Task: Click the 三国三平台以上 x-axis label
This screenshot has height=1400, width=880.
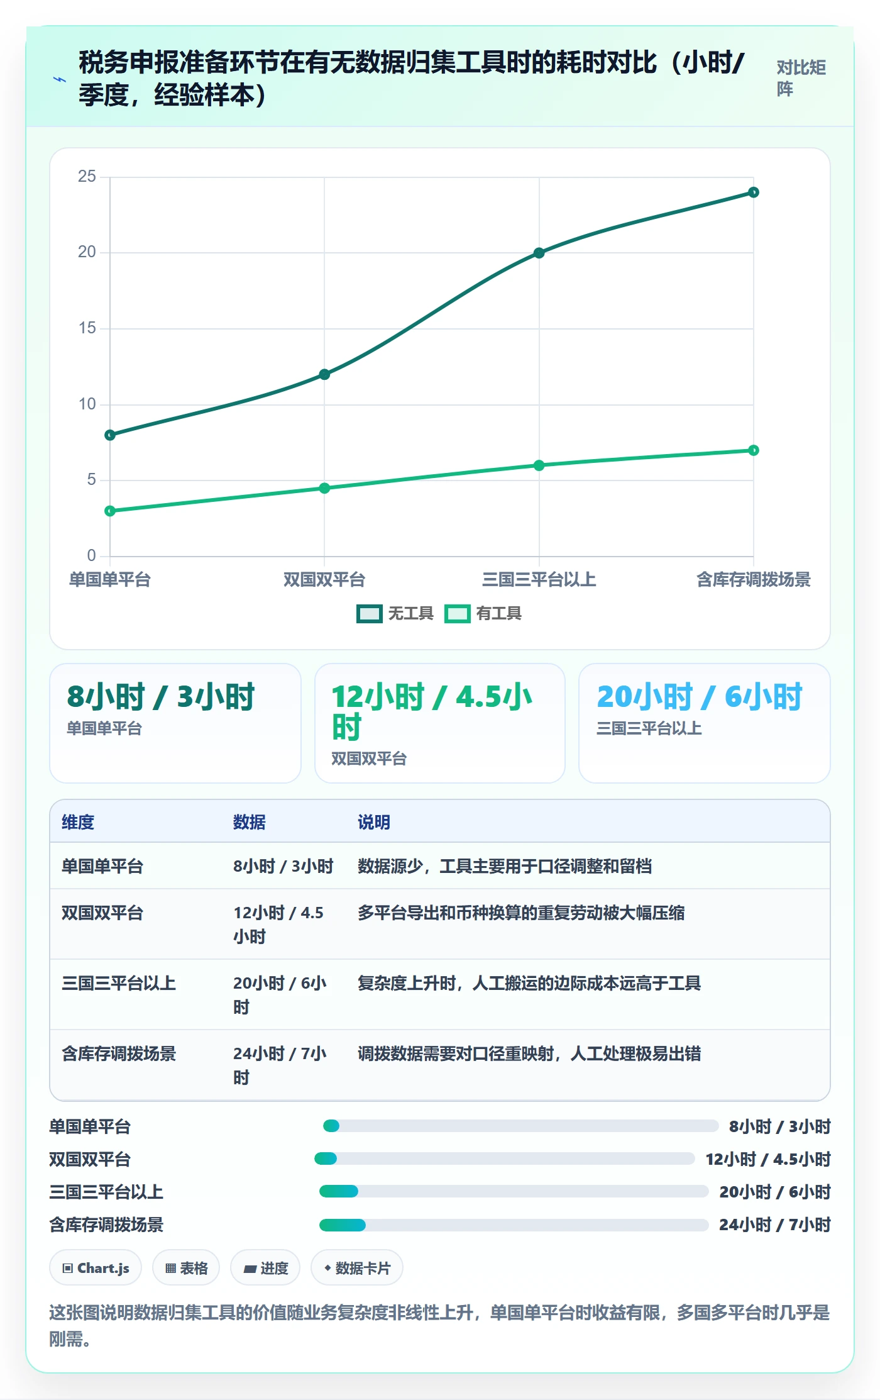Action: 539,579
